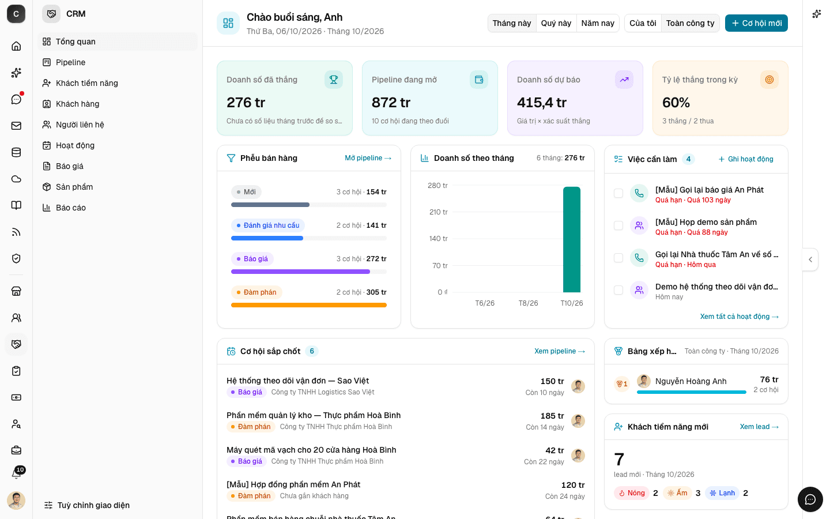
Task: Check off 'Gọi lại Nhà thuốc Tâm An' task
Action: 618,258
